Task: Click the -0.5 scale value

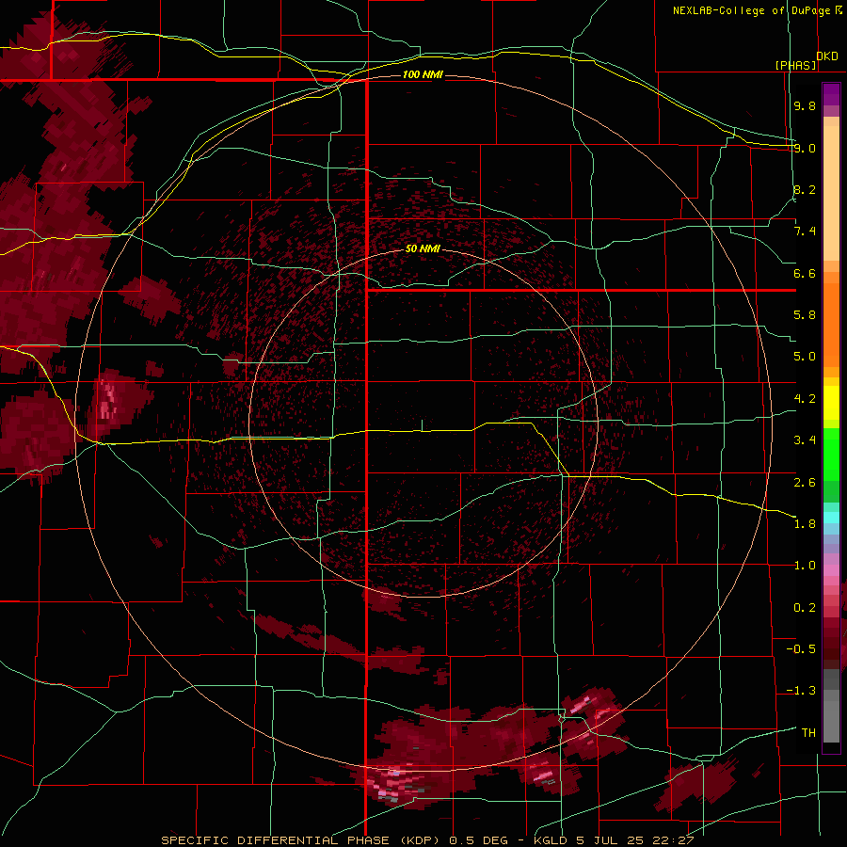Action: pyautogui.click(x=801, y=649)
